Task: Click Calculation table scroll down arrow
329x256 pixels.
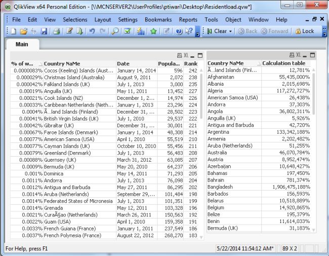Action: (314, 230)
